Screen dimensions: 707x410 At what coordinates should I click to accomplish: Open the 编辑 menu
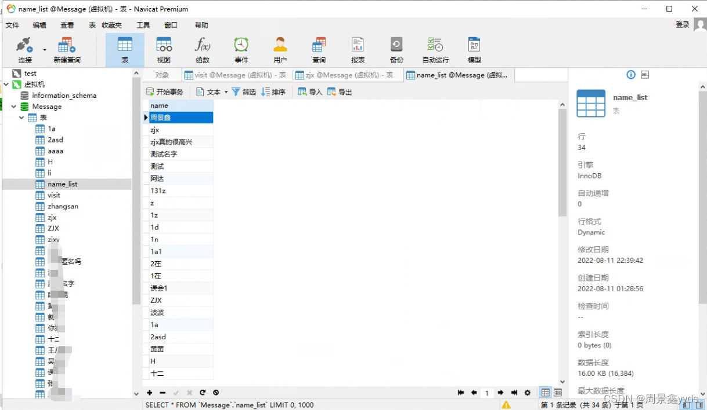click(x=39, y=25)
